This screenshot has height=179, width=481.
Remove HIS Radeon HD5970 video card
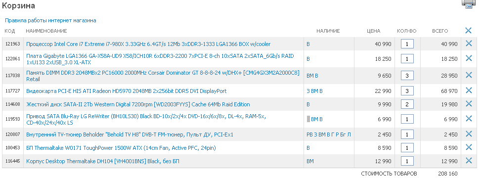point(469,90)
